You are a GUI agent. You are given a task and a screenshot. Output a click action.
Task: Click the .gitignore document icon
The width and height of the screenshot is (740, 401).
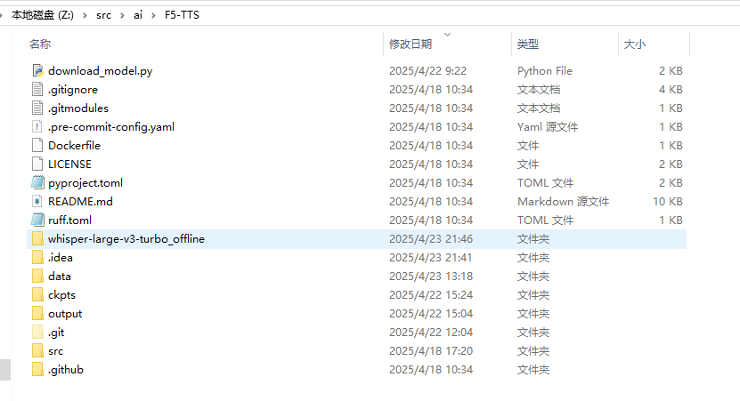37,90
